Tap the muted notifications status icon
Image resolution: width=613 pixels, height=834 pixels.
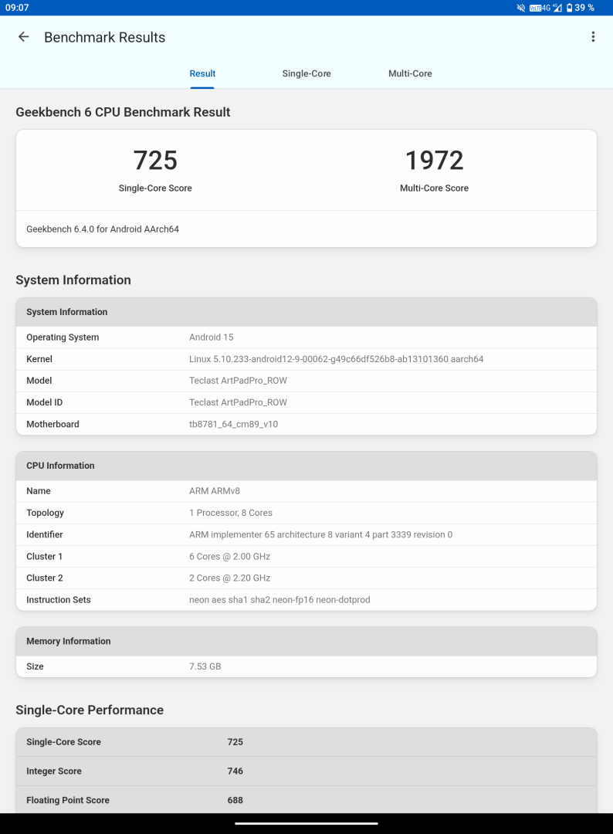(521, 8)
